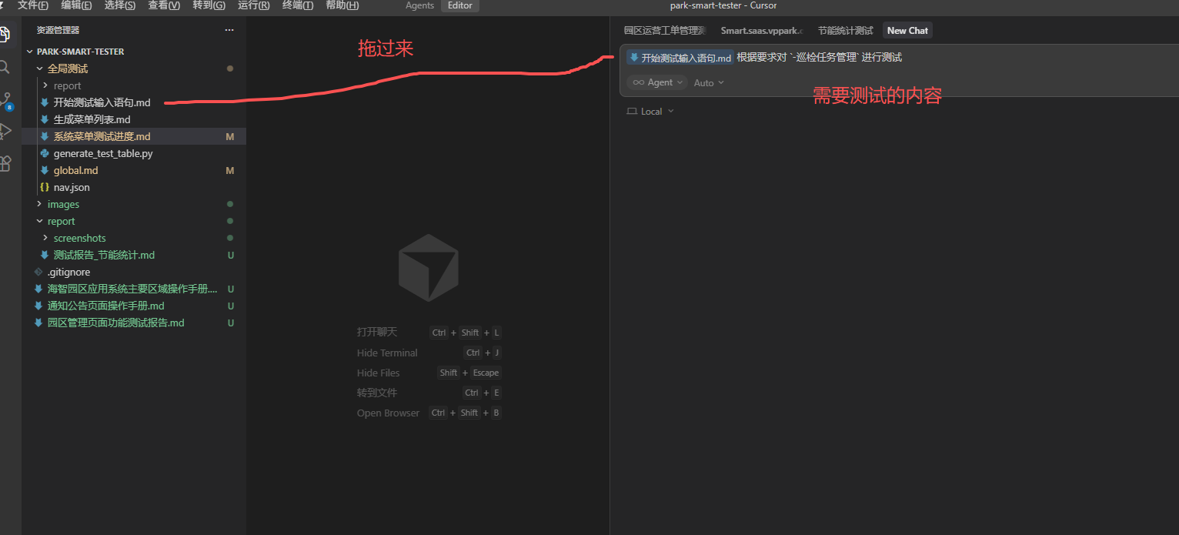Open the Extensions view icon

5,163
